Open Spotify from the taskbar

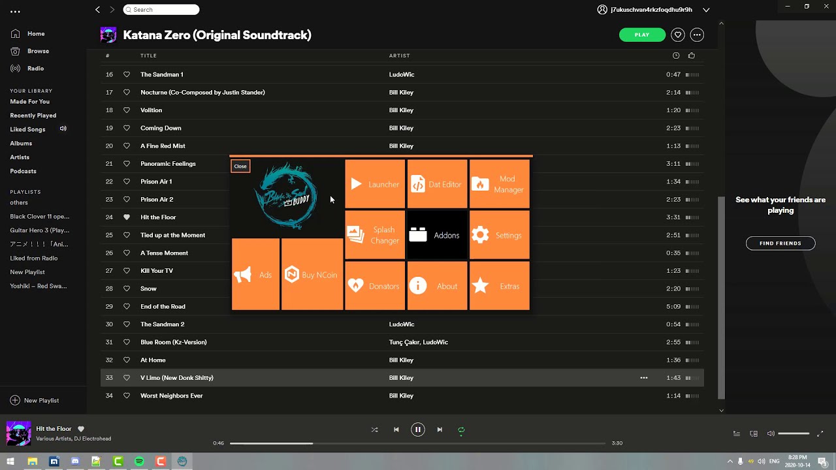click(139, 462)
